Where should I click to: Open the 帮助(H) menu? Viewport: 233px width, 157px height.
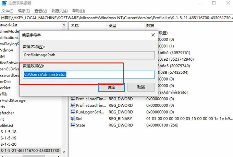tap(78, 11)
